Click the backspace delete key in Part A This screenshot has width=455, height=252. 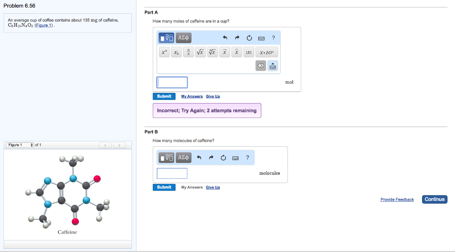click(261, 66)
